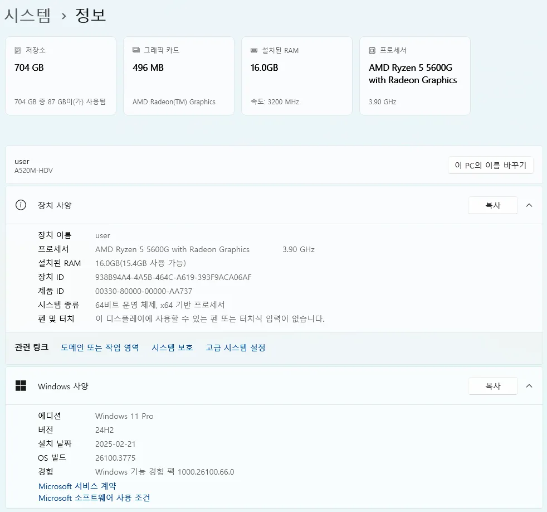Open the 16.0GB installed RAM card

[297, 76]
